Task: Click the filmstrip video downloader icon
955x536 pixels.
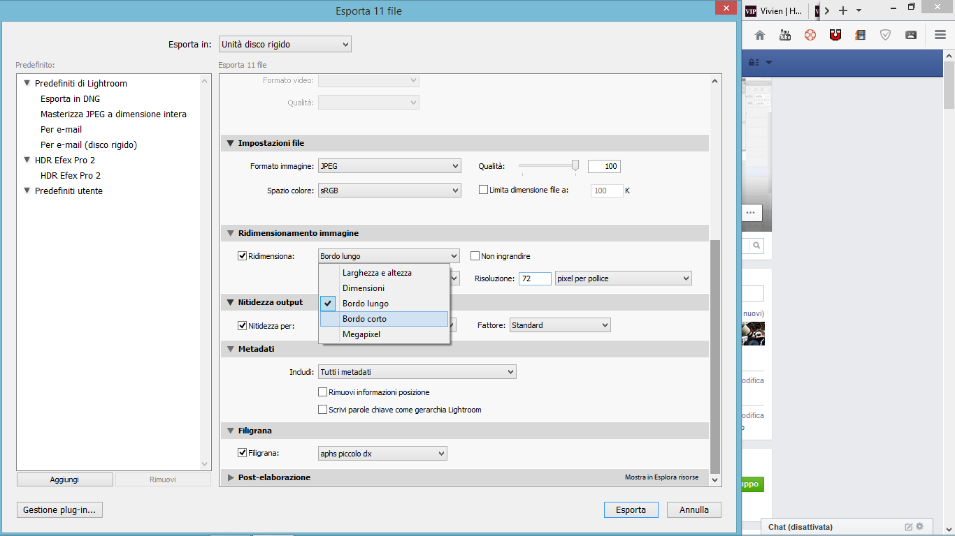Action: tap(861, 35)
